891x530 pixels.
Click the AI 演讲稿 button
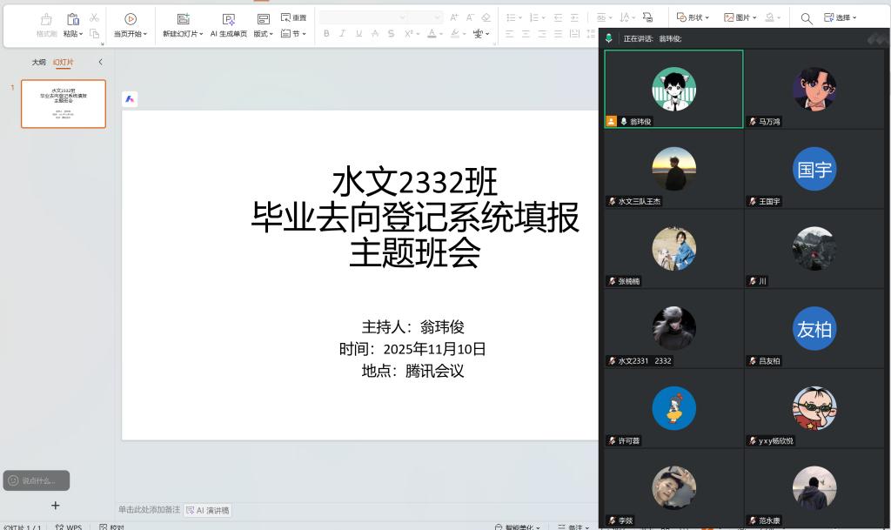[x=208, y=511]
